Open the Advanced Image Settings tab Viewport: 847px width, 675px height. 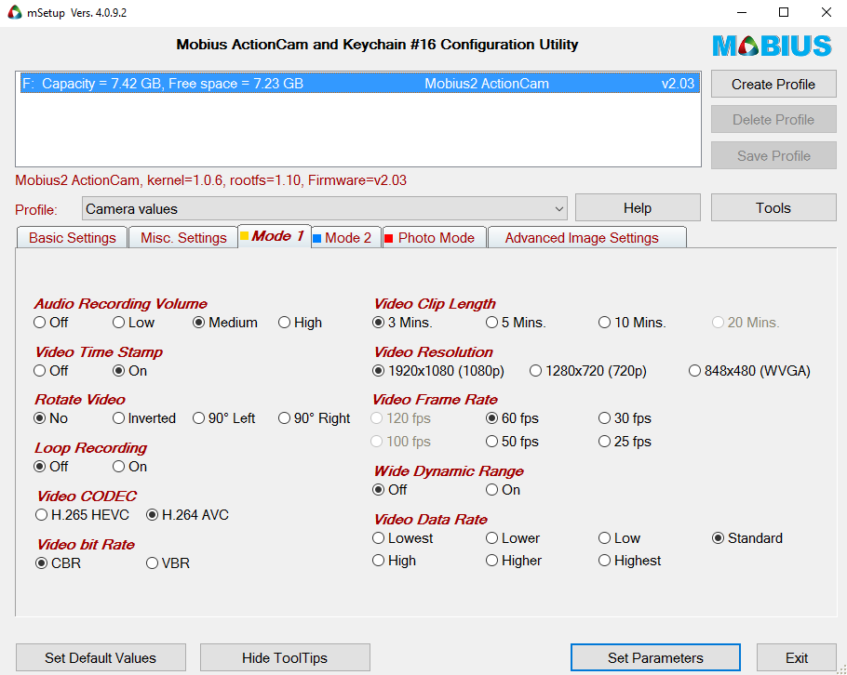(586, 238)
